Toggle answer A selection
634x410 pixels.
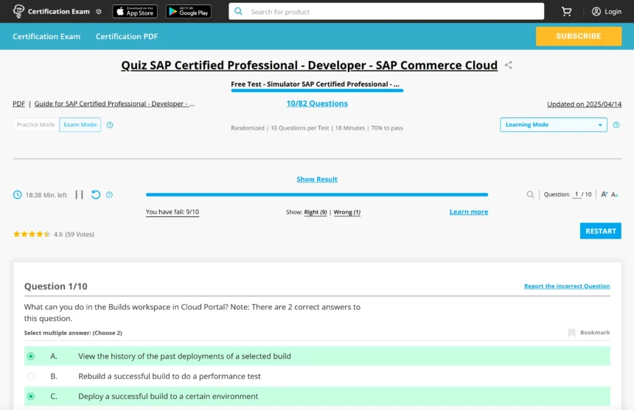pyautogui.click(x=31, y=356)
